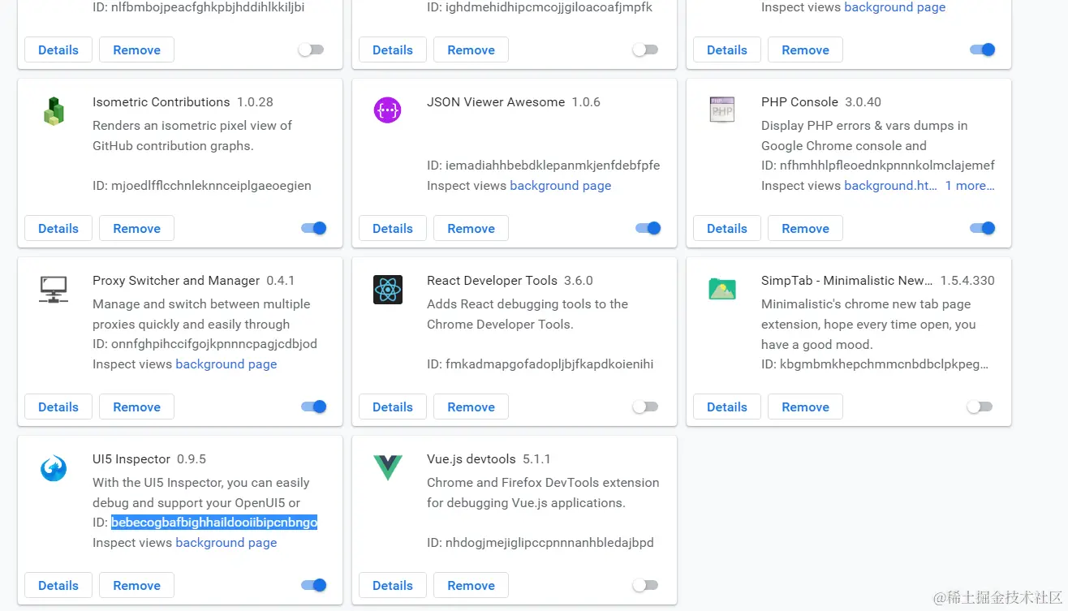
Task: Enable the SimpTab extension toggle
Action: click(x=980, y=407)
